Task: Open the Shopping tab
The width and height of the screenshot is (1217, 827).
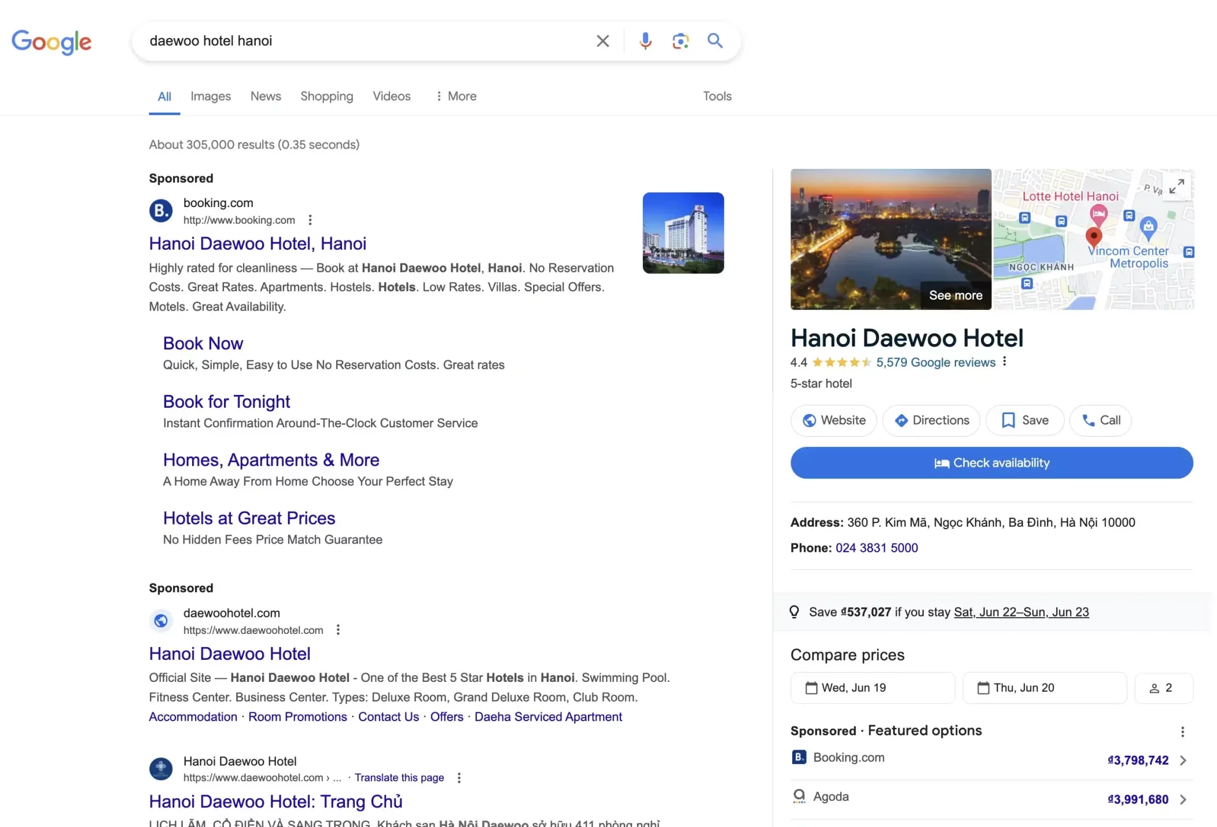Action: [326, 96]
